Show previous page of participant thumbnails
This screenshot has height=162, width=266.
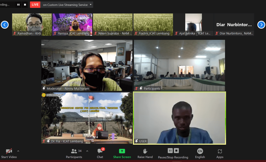point(5,25)
